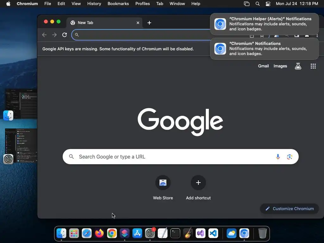
Task: Open the Gmail link
Action: [x=263, y=66]
